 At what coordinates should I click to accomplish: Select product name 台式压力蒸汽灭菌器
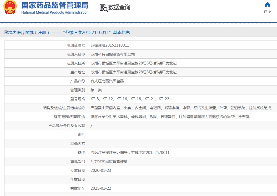coord(107,81)
